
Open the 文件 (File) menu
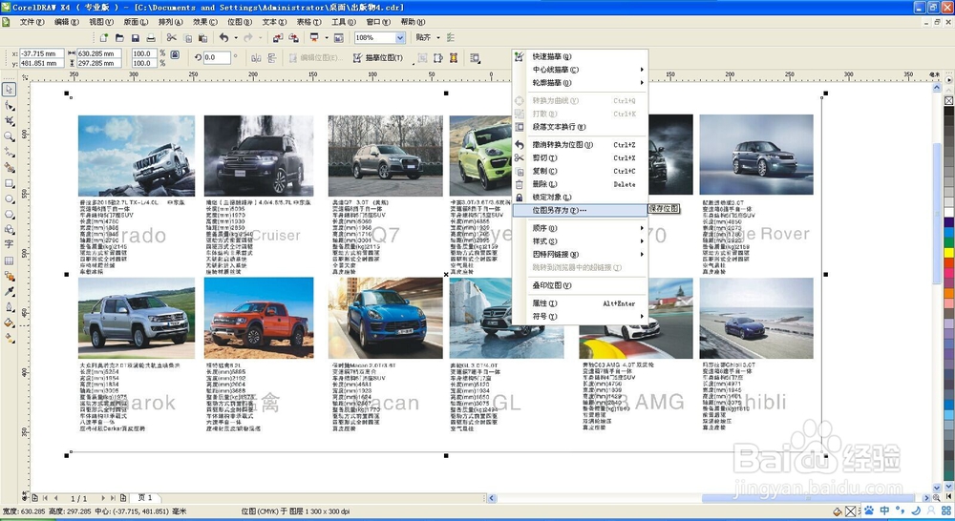tap(32, 22)
